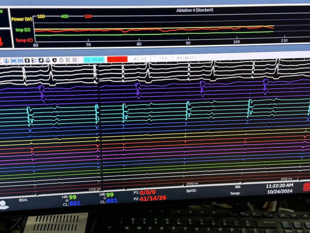Image resolution: width=310 pixels, height=233 pixels.
Task: Click the red 100 scale value
Action: coord(88,16)
